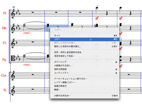Screen dimensions: 142x107
Task: Click the Cor. staff name
Action: pyautogui.click(x=4, y=75)
